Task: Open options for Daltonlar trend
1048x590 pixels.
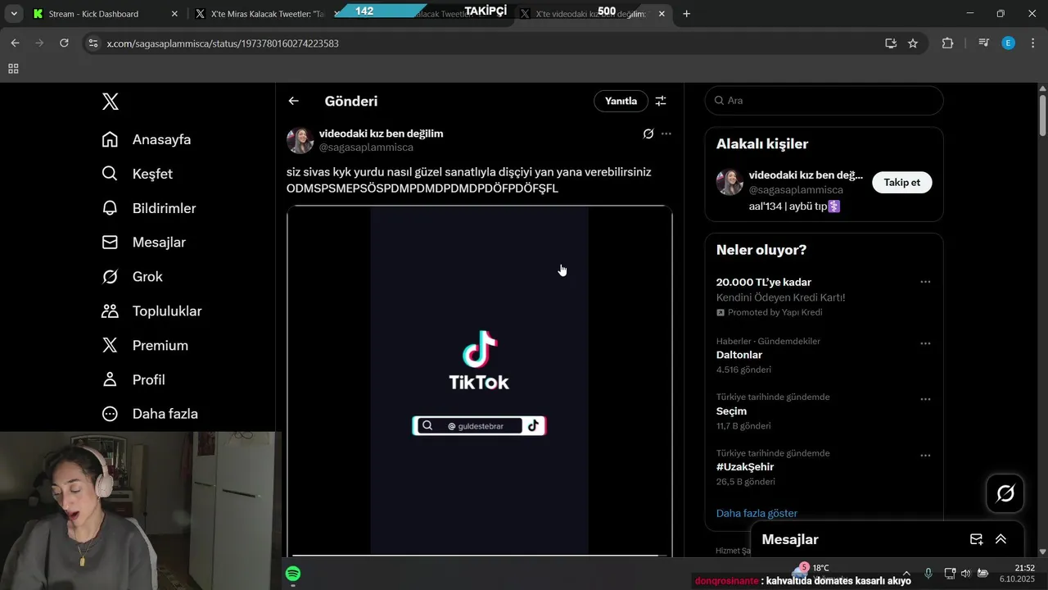Action: (925, 343)
